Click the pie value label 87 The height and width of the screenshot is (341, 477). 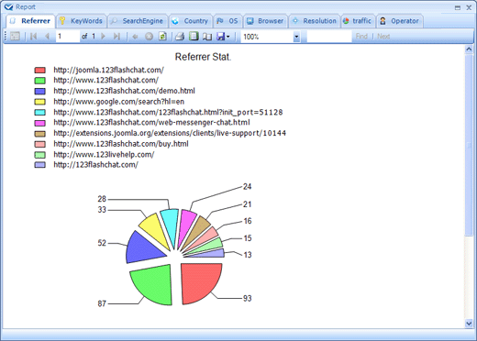point(102,303)
